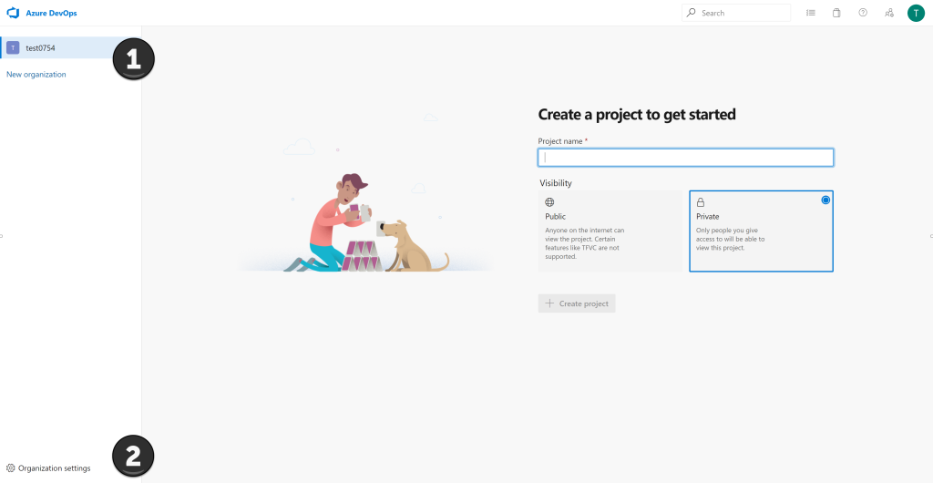The image size is (933, 483).
Task: Open Organization settings
Action: tap(49, 468)
